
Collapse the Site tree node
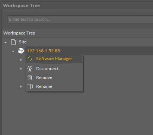[x=5, y=43]
